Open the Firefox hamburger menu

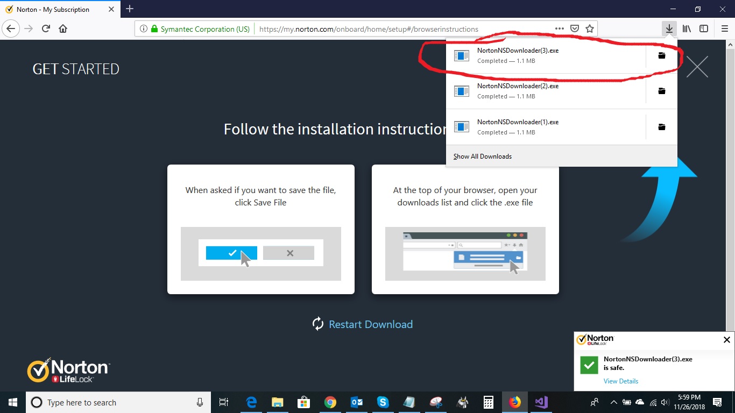click(724, 29)
